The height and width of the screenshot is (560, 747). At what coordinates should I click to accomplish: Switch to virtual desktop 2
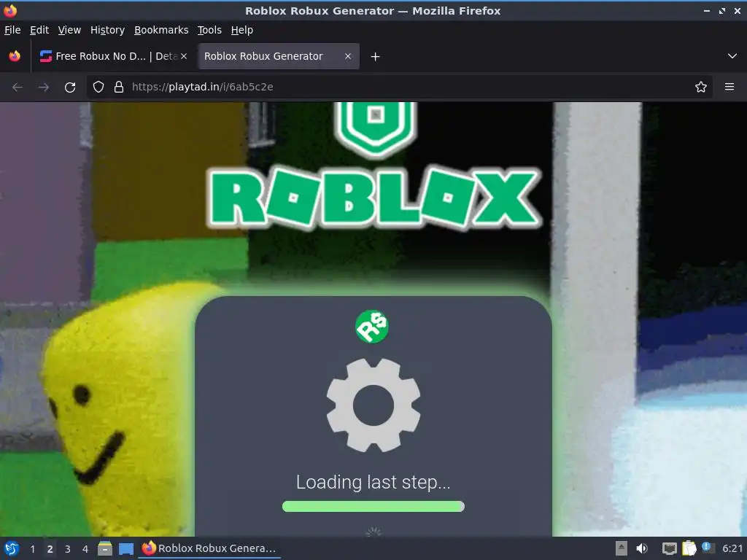50,549
